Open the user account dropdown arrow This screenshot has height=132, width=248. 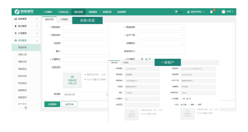tap(232, 12)
